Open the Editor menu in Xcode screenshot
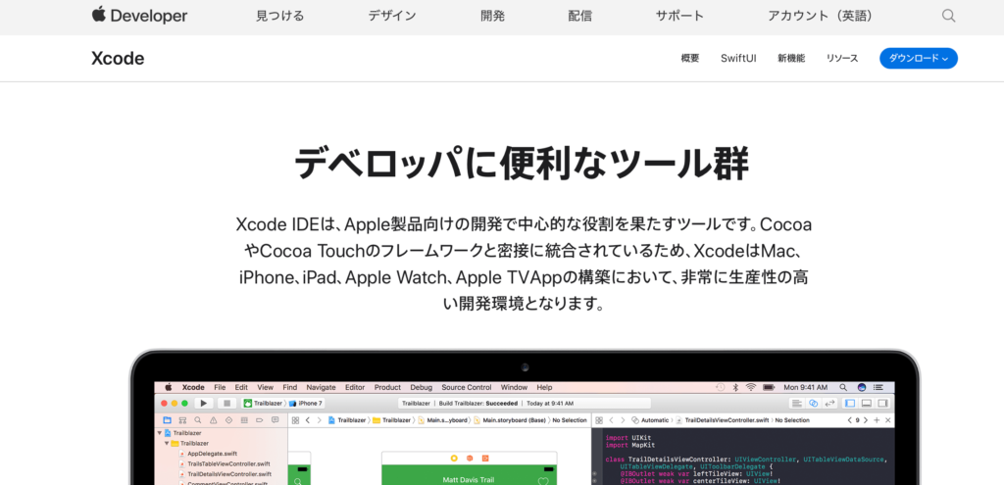Viewport: 1004px width, 485px height. click(x=355, y=387)
